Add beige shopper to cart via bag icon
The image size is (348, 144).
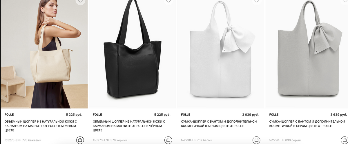click(80, 140)
